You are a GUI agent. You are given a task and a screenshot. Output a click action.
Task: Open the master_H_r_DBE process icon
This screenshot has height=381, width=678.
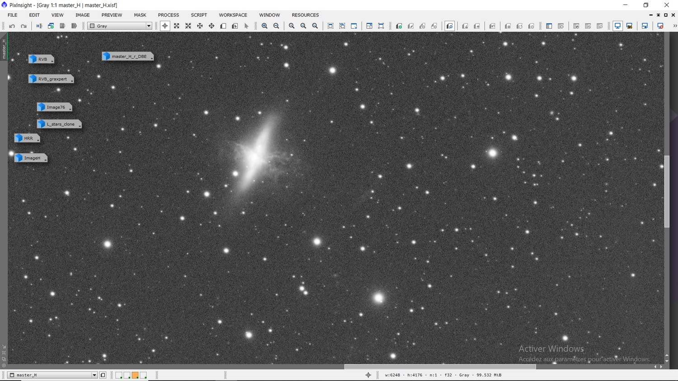click(x=128, y=56)
